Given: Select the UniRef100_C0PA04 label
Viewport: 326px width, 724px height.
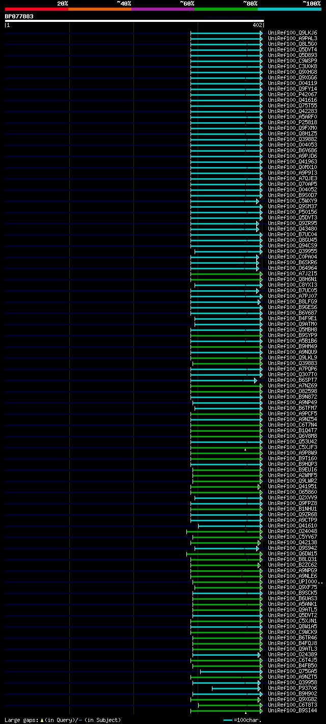Looking at the screenshot, I should click(x=292, y=257).
